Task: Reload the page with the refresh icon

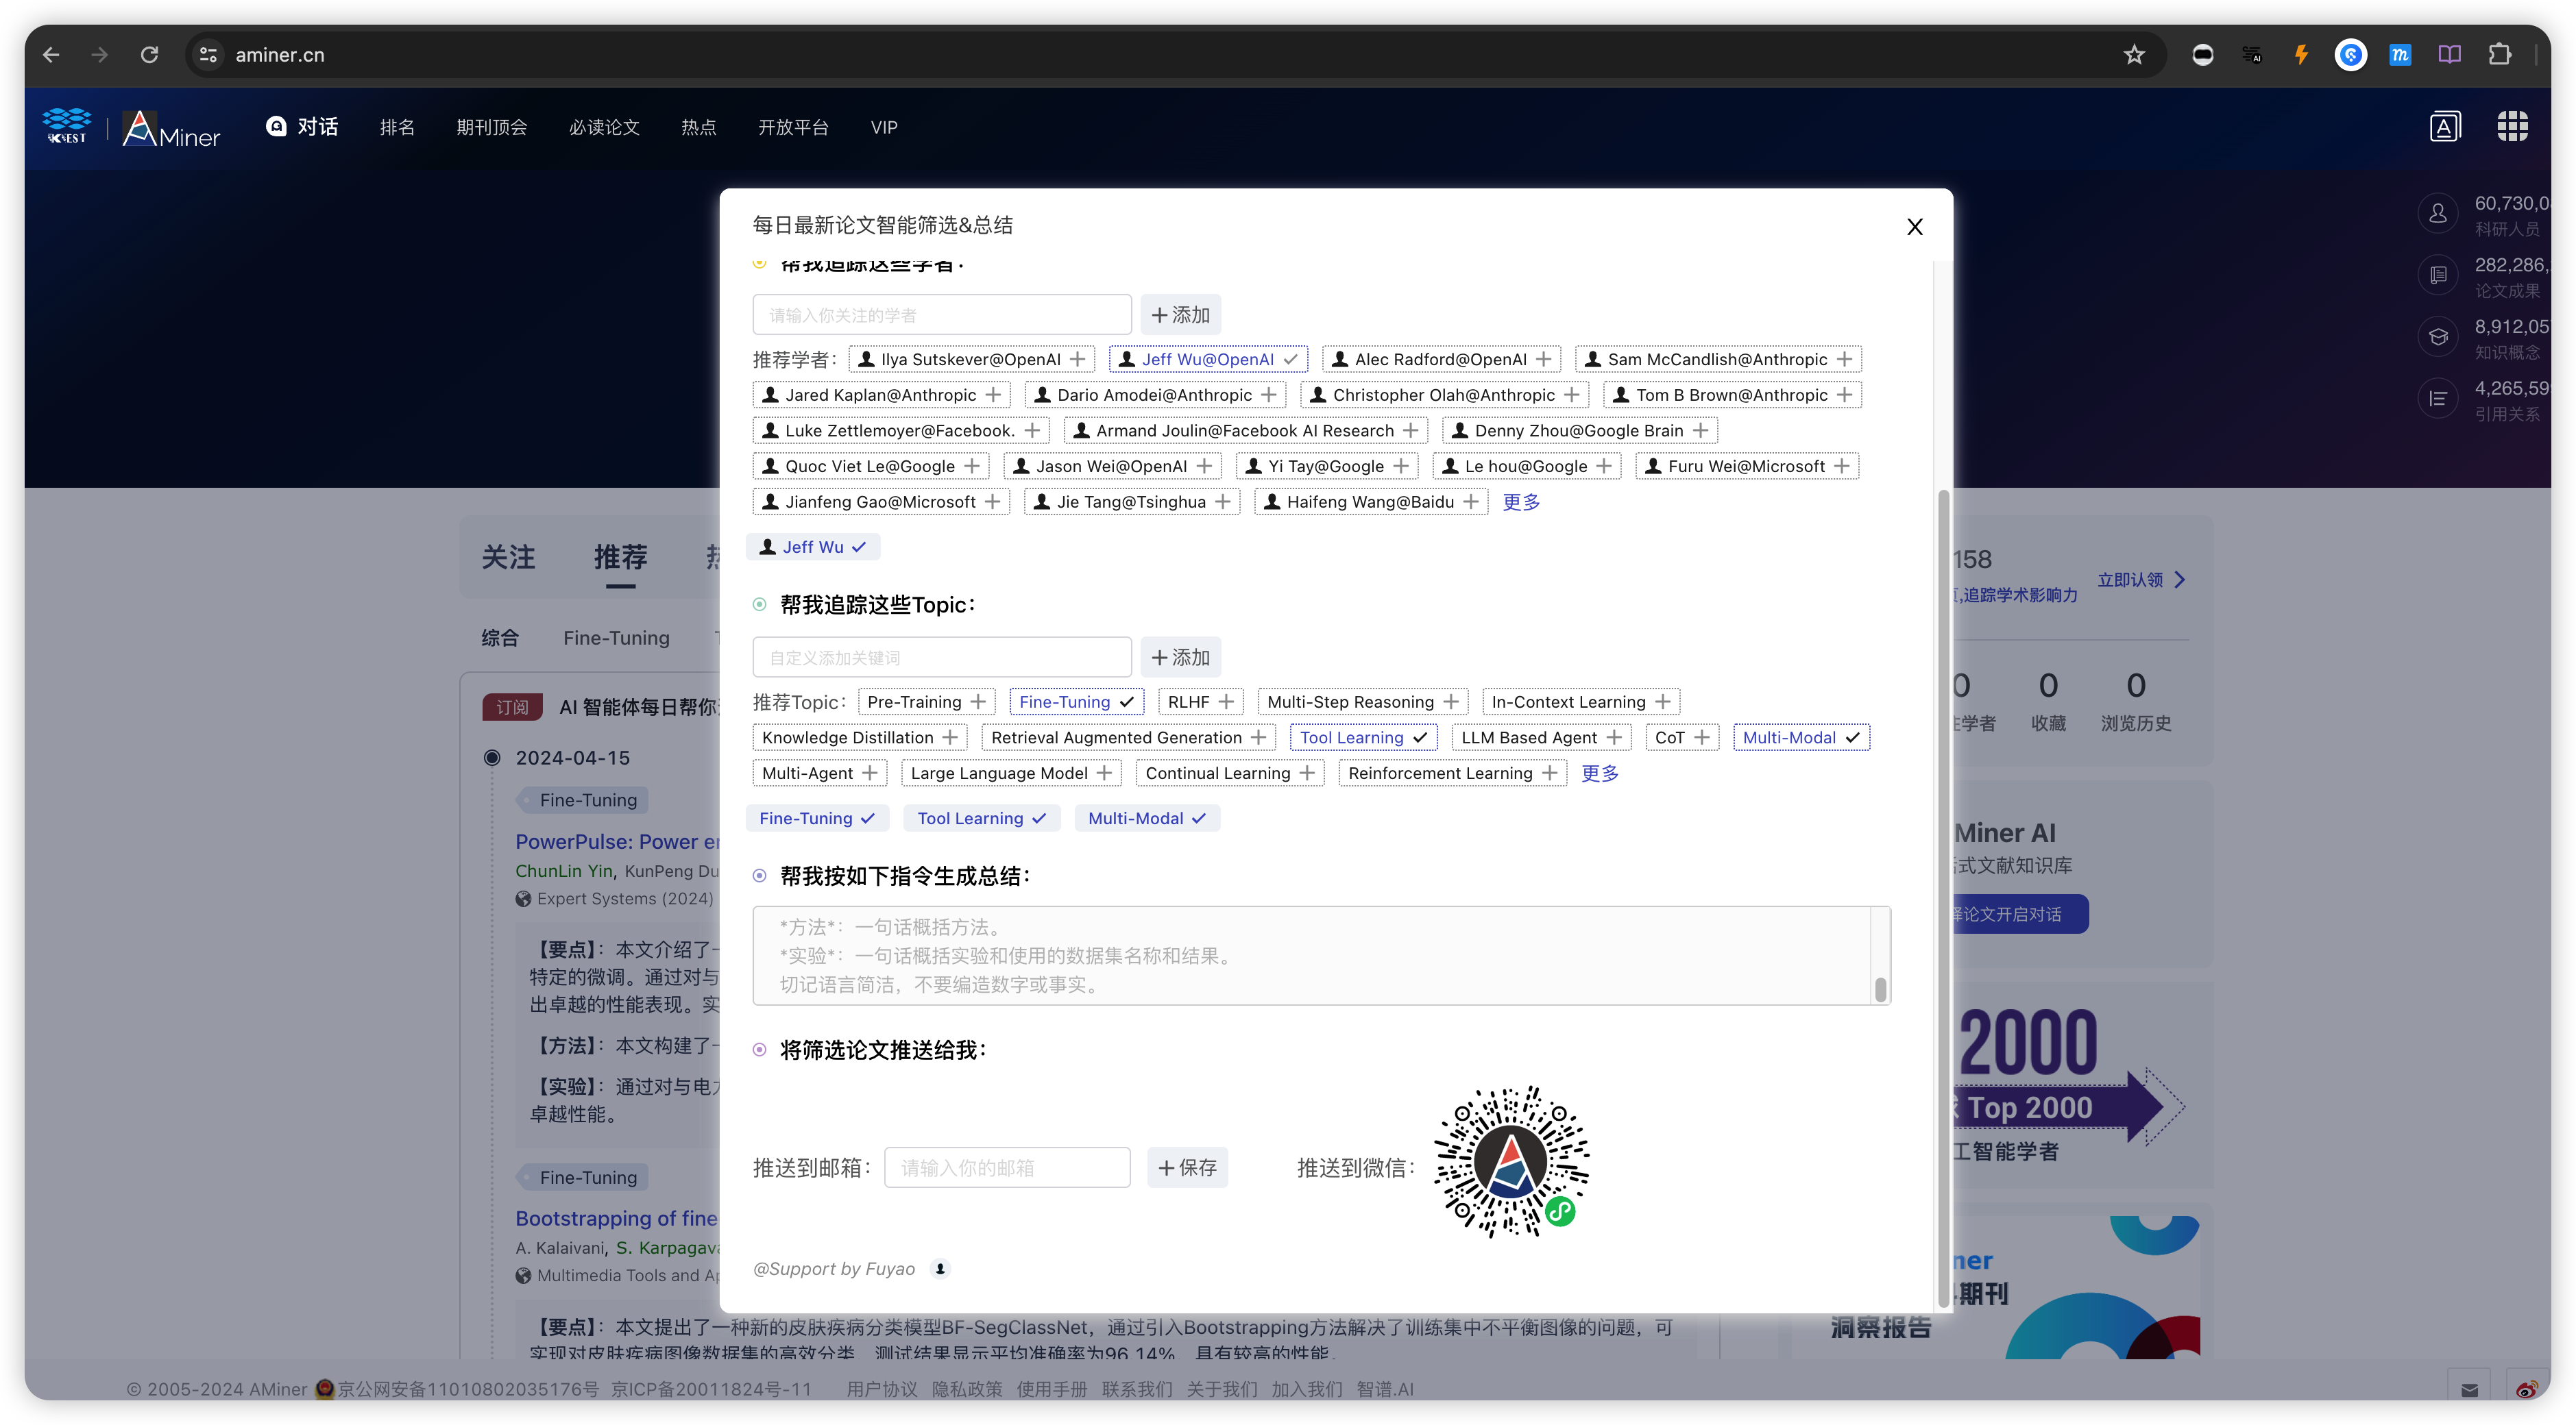Action: click(x=149, y=55)
